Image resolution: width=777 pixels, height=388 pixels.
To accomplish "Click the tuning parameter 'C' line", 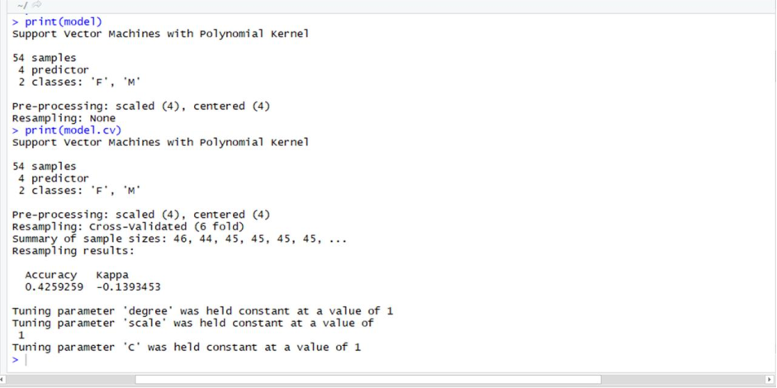I will point(187,348).
